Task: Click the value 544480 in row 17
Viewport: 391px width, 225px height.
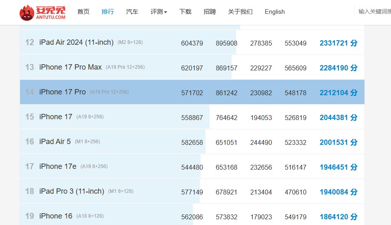Action: click(192, 167)
